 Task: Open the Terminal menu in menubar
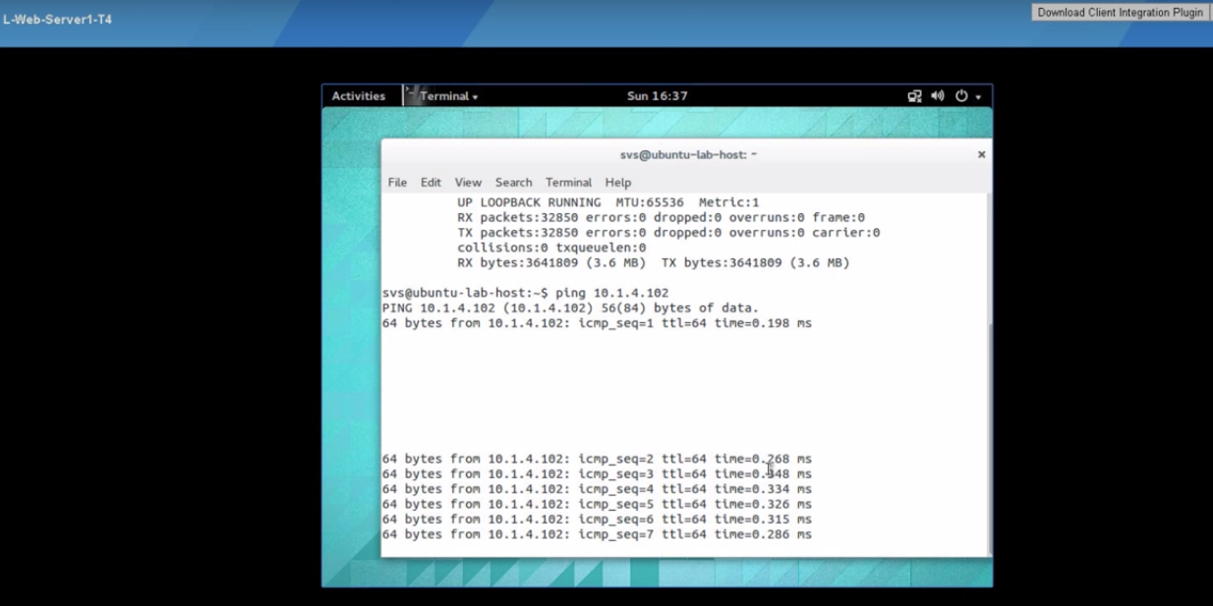point(568,183)
